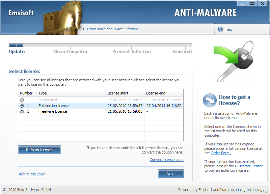The height and width of the screenshot is (194, 270).
Task: Click the green arrow key license icon
Action: 233,61
